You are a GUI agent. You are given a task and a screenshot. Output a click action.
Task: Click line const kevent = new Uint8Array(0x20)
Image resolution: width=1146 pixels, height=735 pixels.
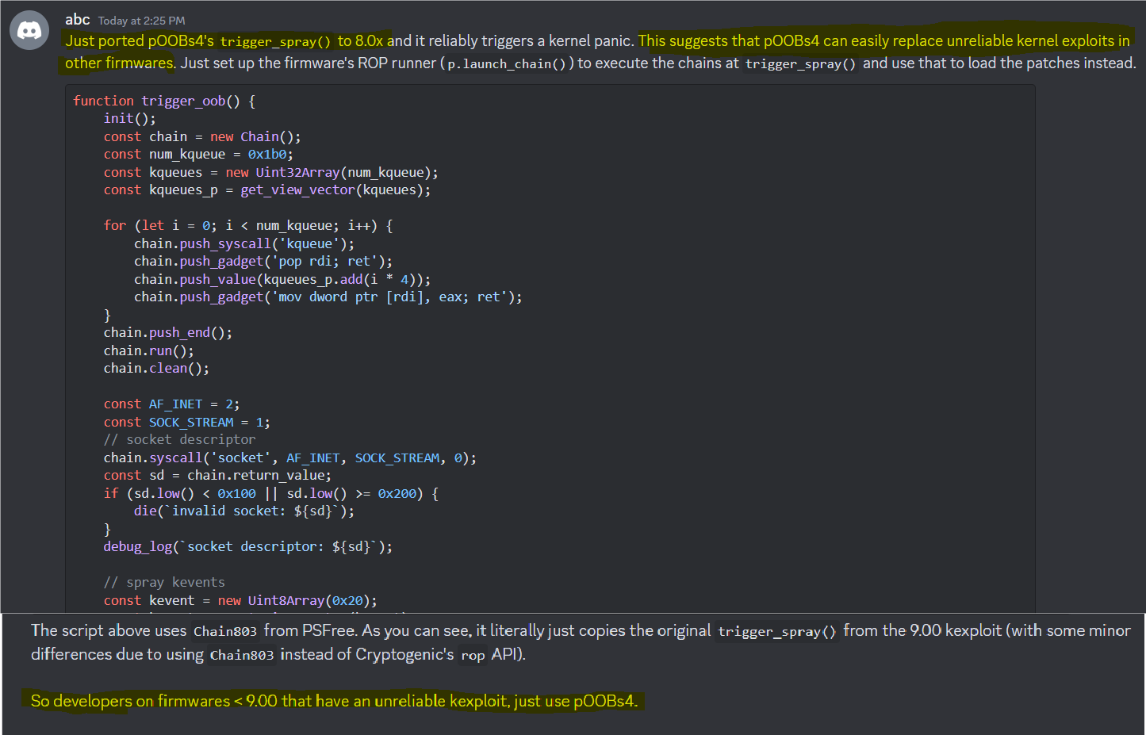(x=240, y=600)
